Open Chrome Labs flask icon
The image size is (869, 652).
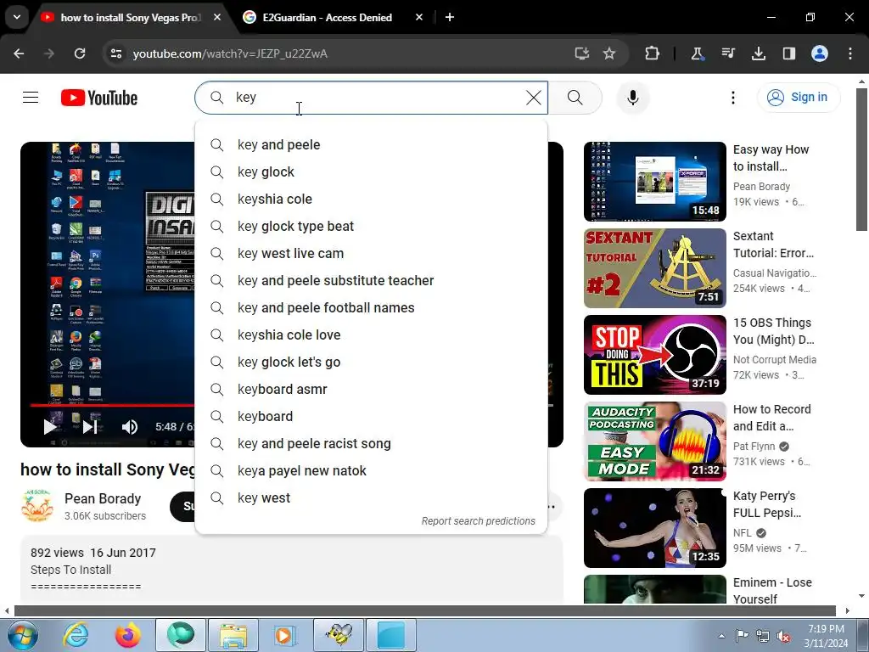[698, 53]
